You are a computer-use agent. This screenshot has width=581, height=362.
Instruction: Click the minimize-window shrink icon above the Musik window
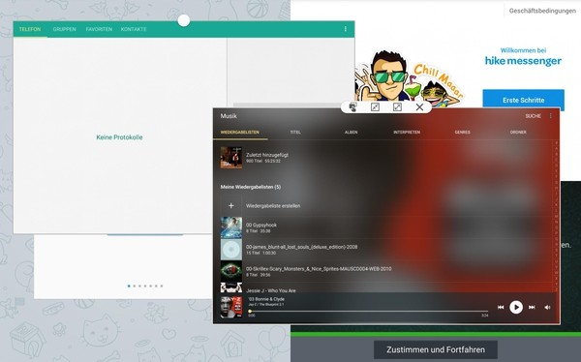[375, 107]
